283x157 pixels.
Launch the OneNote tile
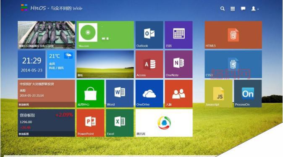click(x=179, y=64)
